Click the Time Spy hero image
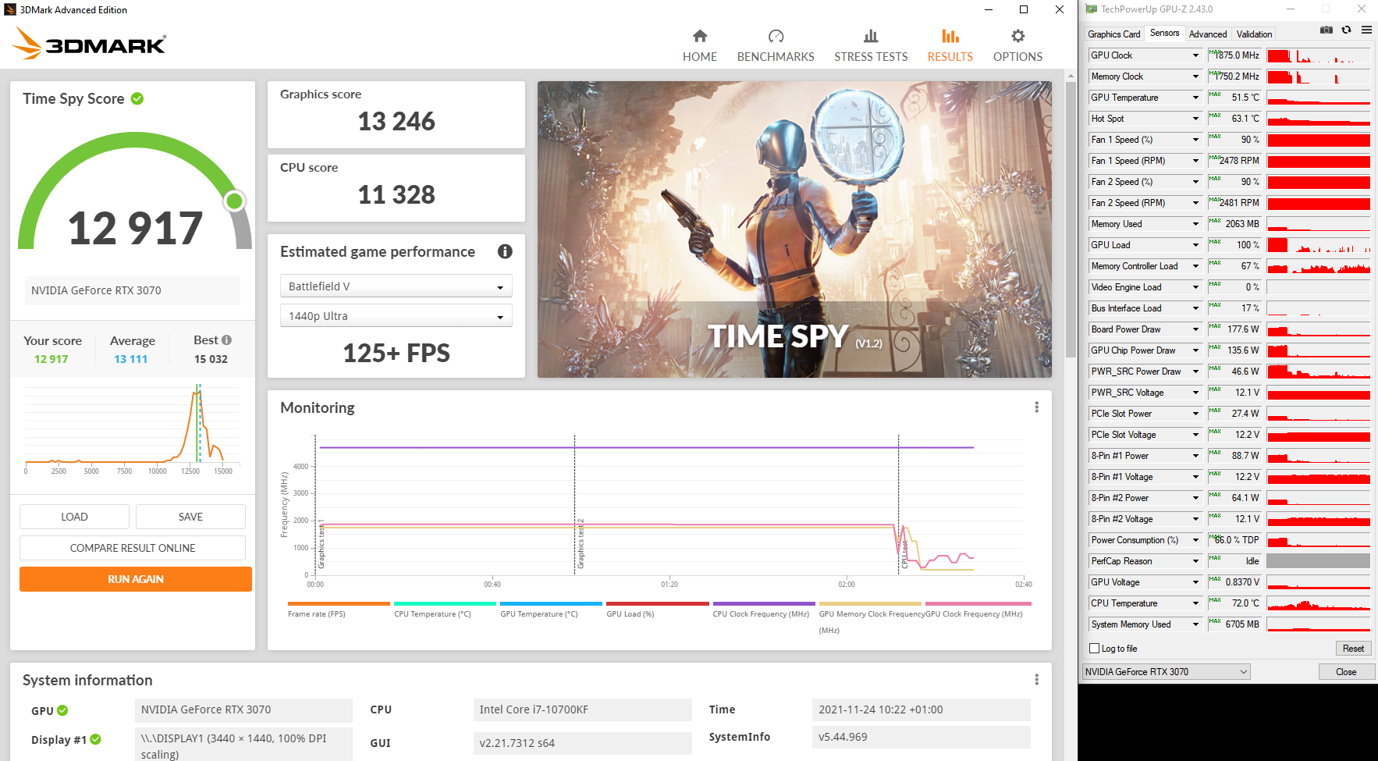This screenshot has width=1378, height=761. (794, 229)
